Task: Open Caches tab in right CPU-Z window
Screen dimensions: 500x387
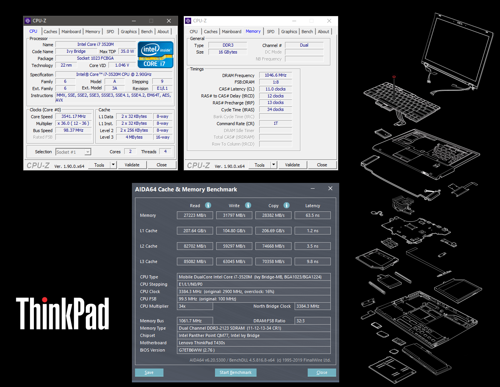Action: pyautogui.click(x=211, y=32)
